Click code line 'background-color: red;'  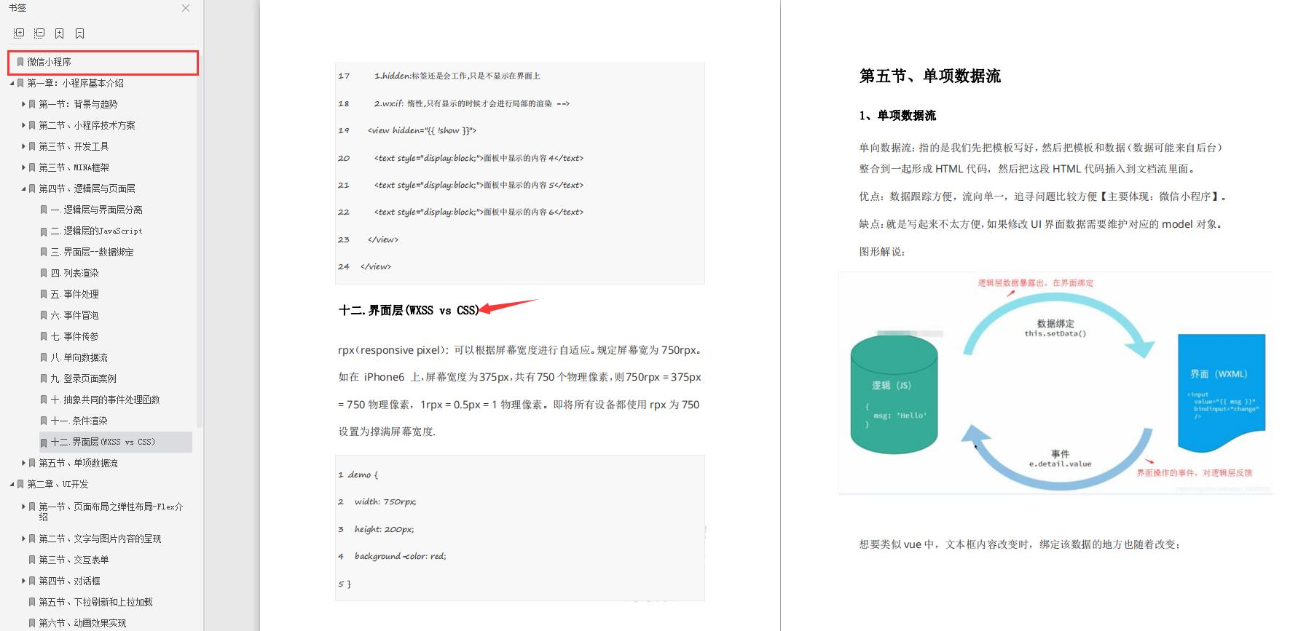401,557
